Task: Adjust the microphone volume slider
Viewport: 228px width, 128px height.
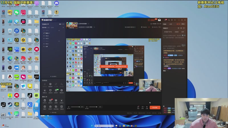Action: tap(75, 107)
